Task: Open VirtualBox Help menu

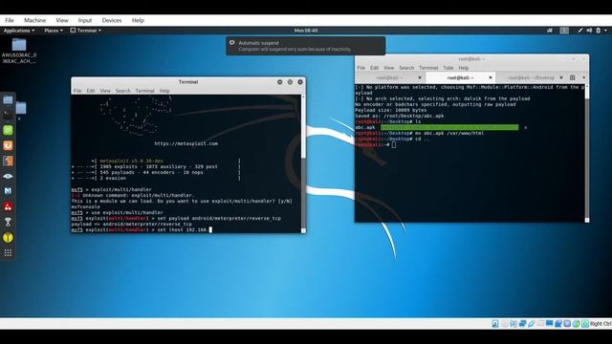Action: [x=138, y=20]
